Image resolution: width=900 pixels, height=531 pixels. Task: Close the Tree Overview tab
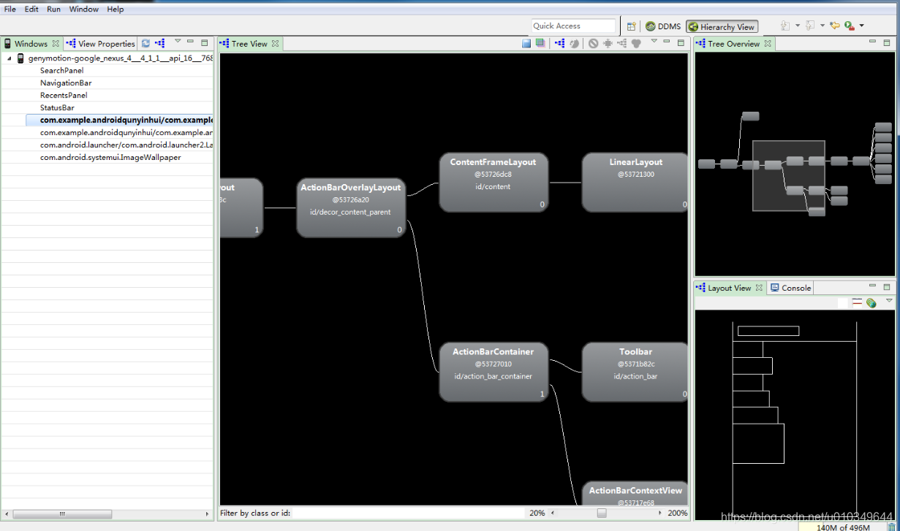click(x=768, y=44)
